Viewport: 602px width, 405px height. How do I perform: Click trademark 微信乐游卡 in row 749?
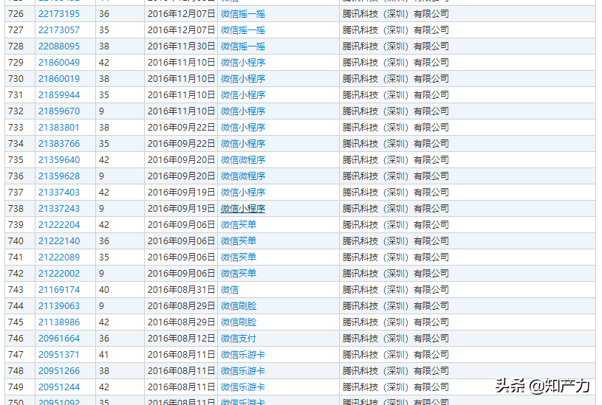coord(242,387)
